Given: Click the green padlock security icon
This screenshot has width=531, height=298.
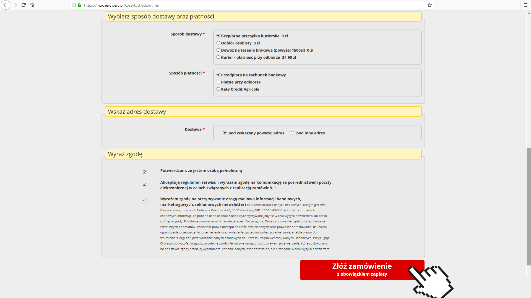Looking at the screenshot, I should tap(79, 5).
